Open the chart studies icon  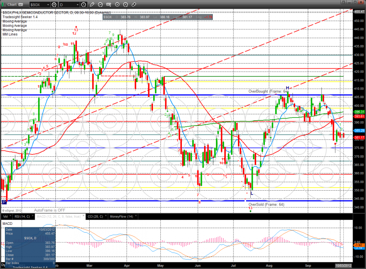(100, 5)
